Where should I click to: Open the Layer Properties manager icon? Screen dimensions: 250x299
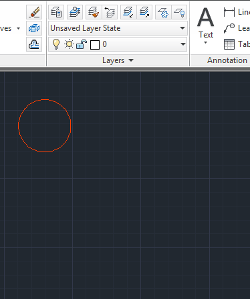pyautogui.click(x=56, y=12)
